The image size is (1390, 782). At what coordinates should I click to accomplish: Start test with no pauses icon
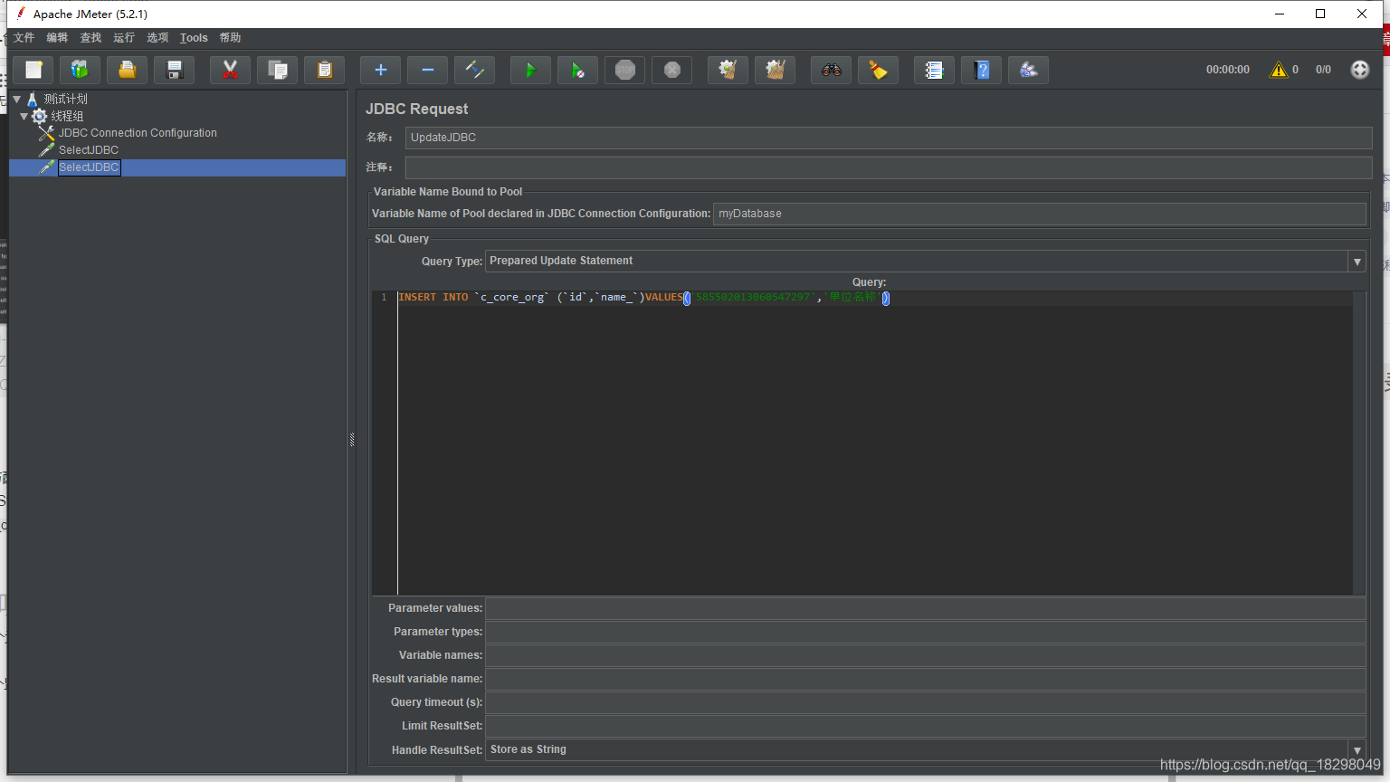[x=578, y=70]
